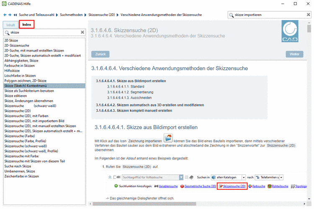Image resolution: width=314 pixels, height=209 pixels.
Task: Click the eraser icon next to search field
Action: click(191, 177)
